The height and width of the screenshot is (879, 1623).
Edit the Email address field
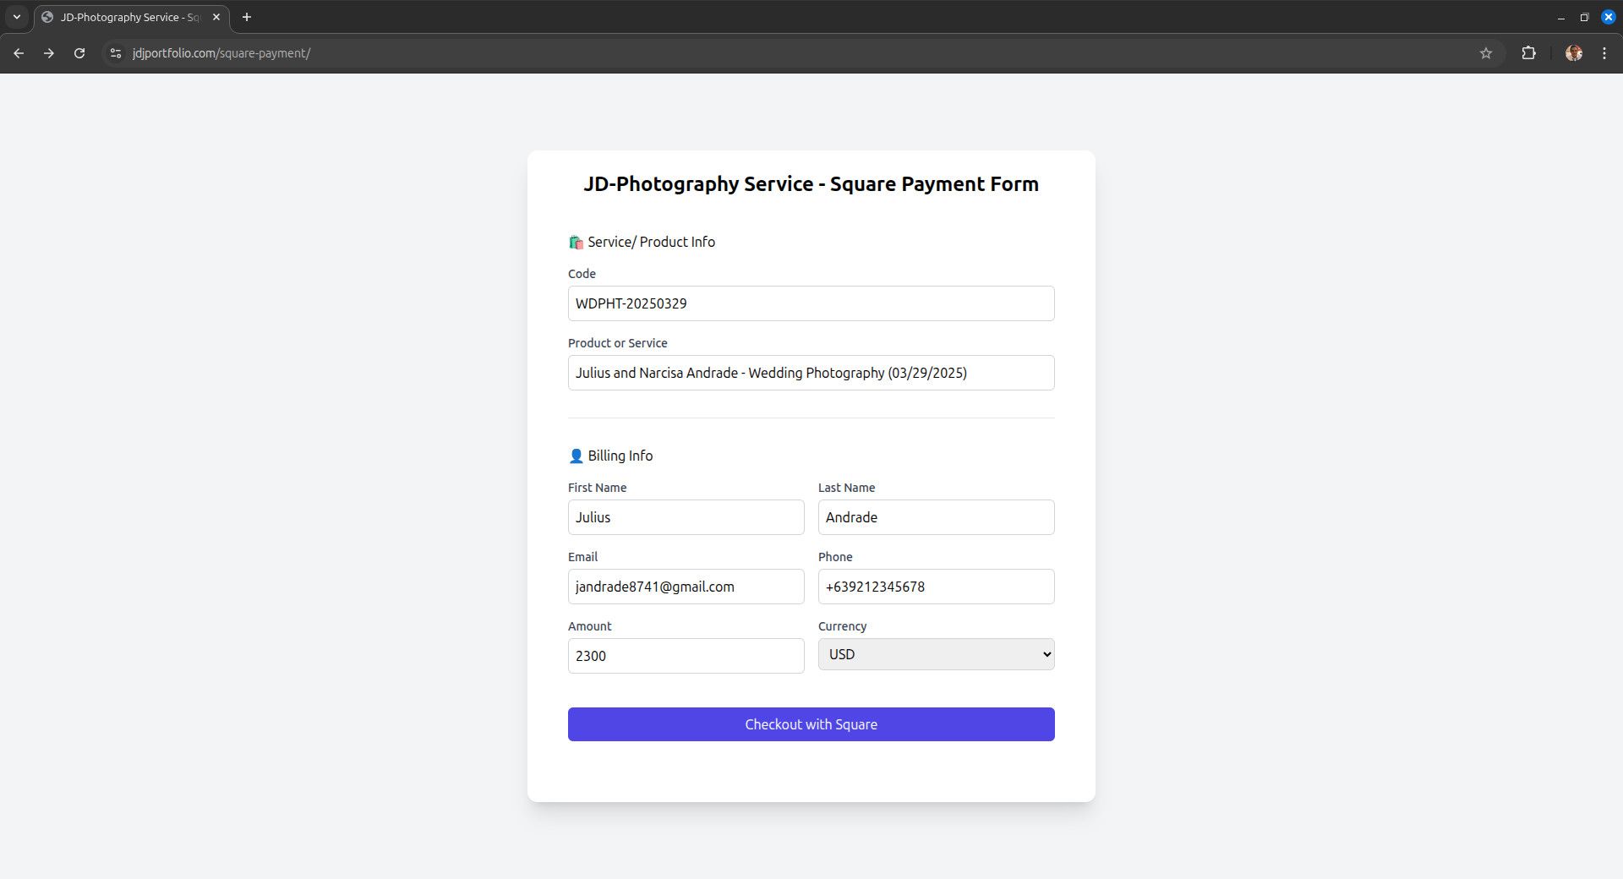(x=686, y=587)
